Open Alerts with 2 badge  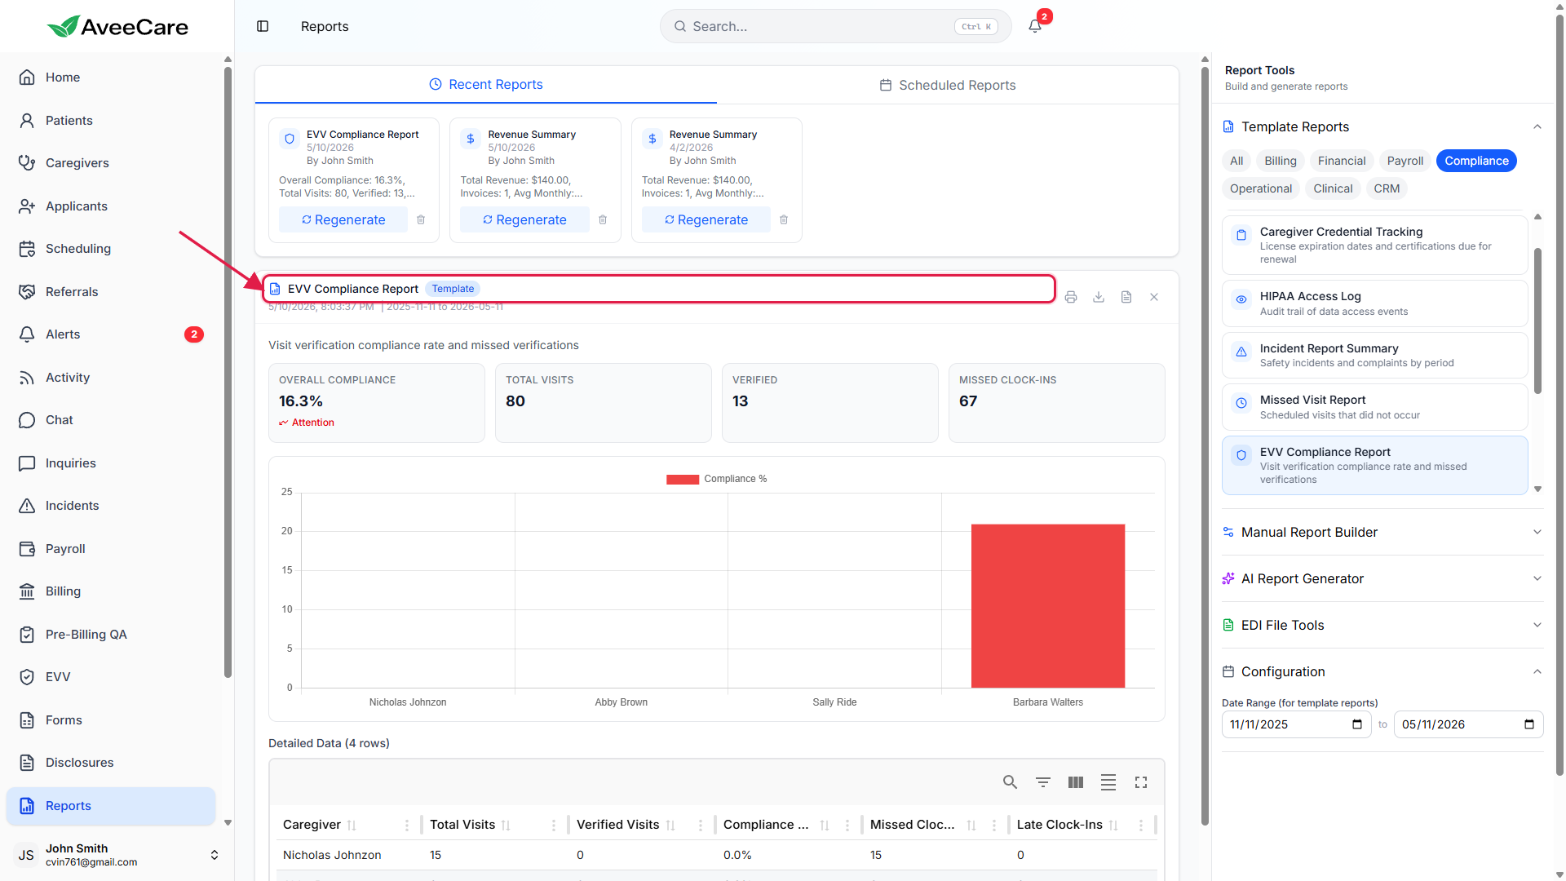pos(111,334)
